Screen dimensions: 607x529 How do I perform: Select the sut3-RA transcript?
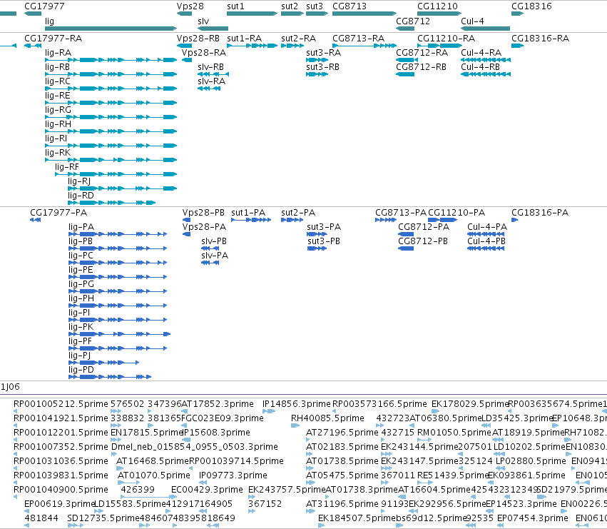coord(317,60)
